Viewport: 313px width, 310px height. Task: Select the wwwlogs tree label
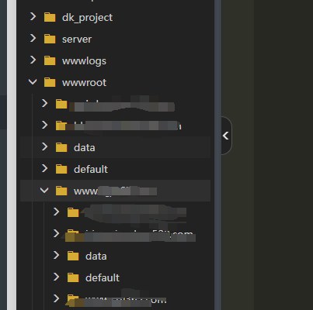click(x=84, y=61)
